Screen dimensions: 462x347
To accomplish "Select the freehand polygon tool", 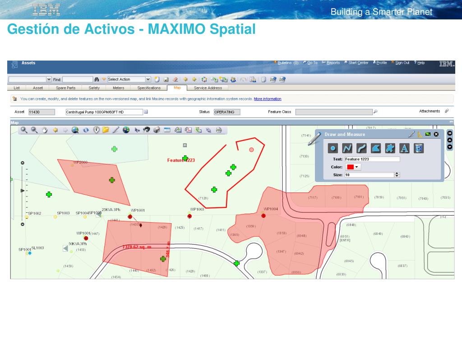I will (x=390, y=148).
